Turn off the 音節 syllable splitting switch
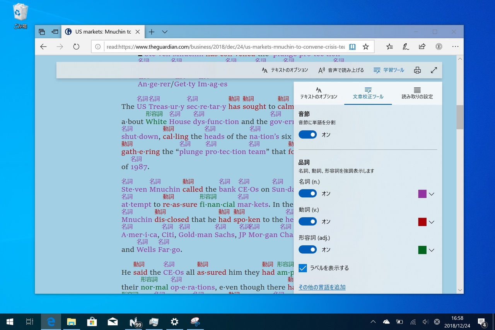495x330 pixels. (x=308, y=135)
